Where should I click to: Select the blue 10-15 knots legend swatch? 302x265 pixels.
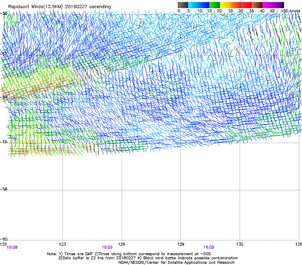(x=204, y=5)
